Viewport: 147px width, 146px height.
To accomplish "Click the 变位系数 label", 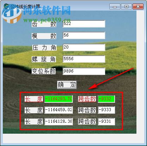I will (44, 71).
